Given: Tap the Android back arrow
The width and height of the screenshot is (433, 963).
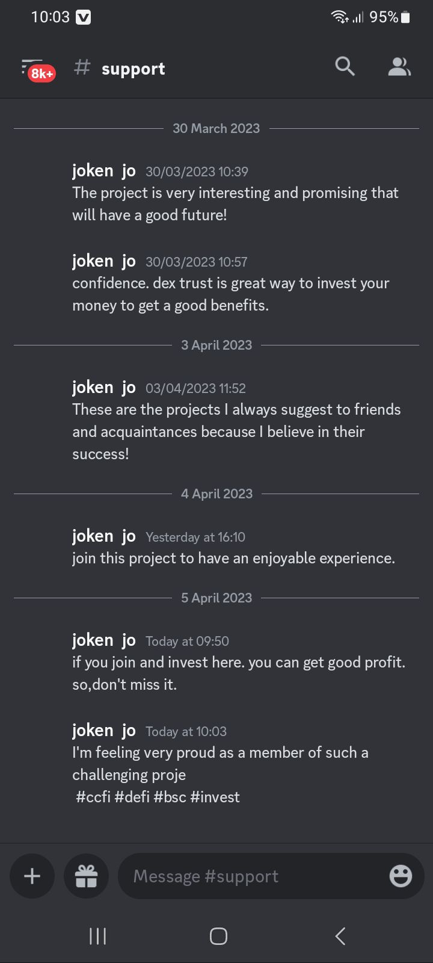Looking at the screenshot, I should coord(340,936).
